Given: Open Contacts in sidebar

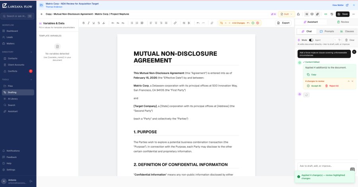Looking at the screenshot, I should click(18, 58).
